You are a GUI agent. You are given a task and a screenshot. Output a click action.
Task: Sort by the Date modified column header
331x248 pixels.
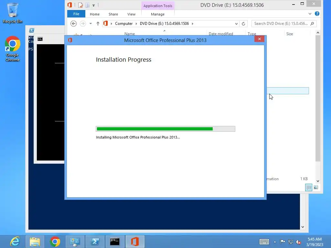point(221,34)
